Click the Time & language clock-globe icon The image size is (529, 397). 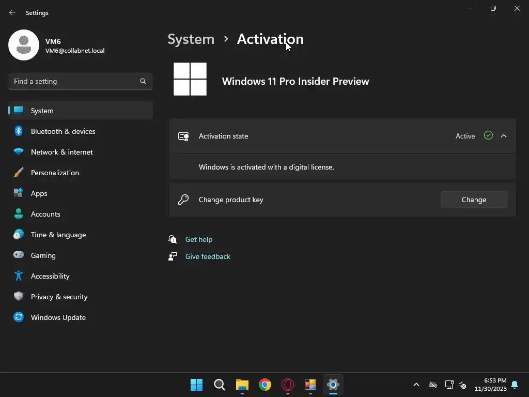click(x=19, y=234)
